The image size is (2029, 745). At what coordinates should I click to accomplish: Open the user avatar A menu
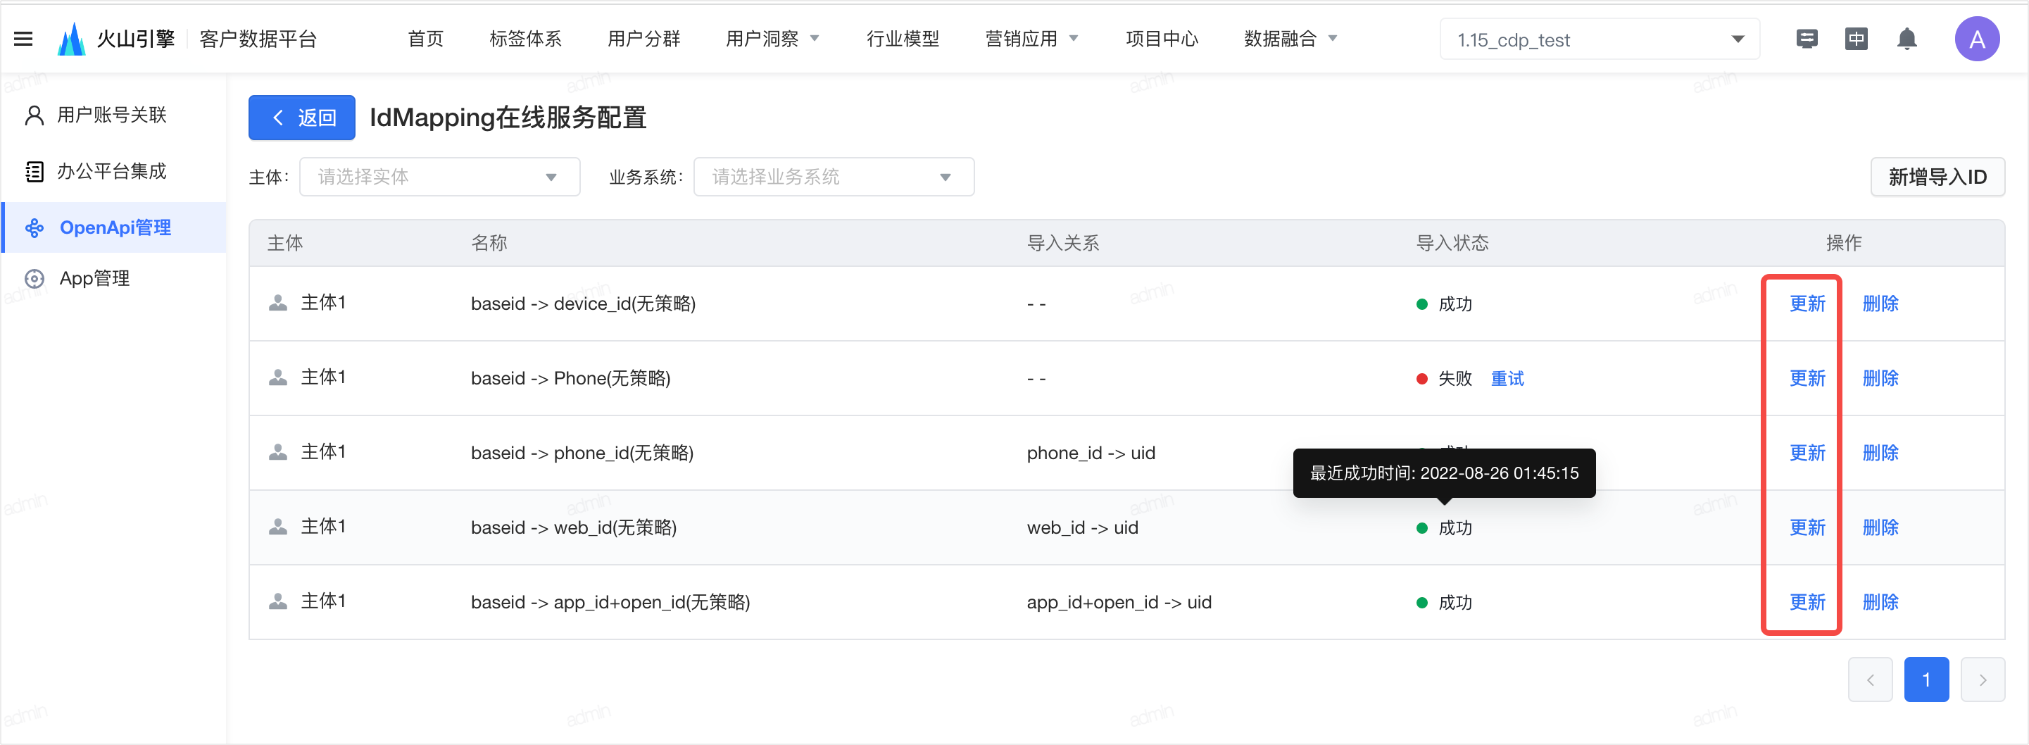pyautogui.click(x=1977, y=39)
